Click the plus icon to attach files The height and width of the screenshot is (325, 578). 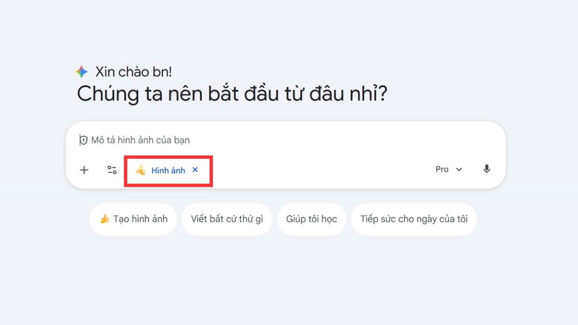(84, 169)
